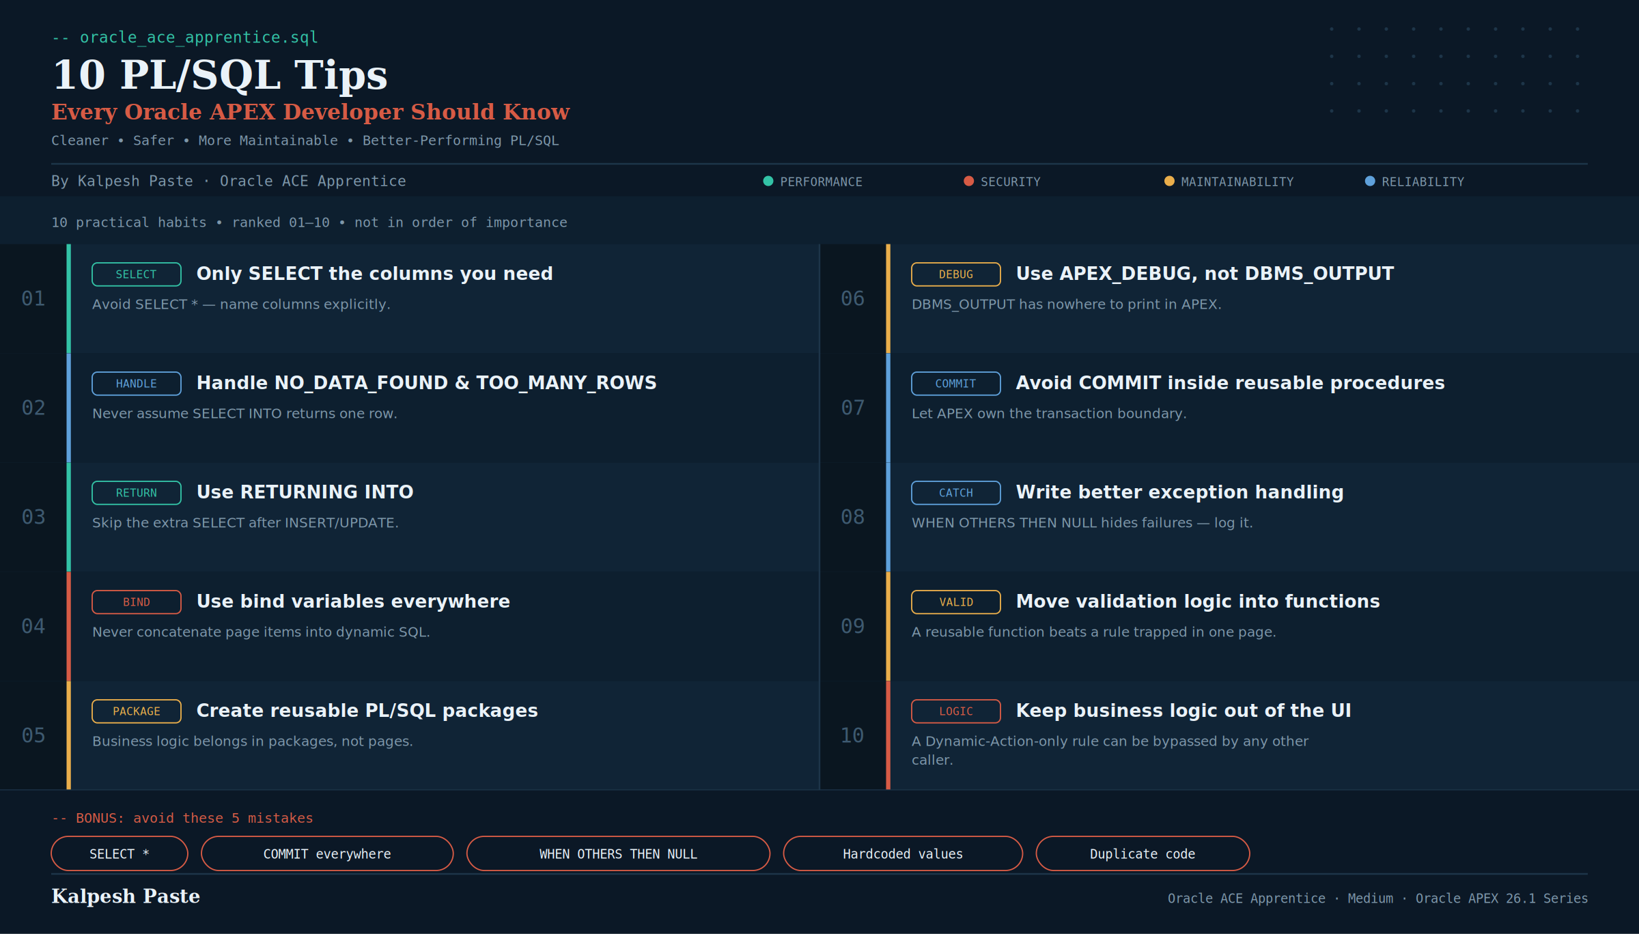This screenshot has height=934, width=1639.
Task: Click the HANDLE tag badge
Action: (137, 384)
